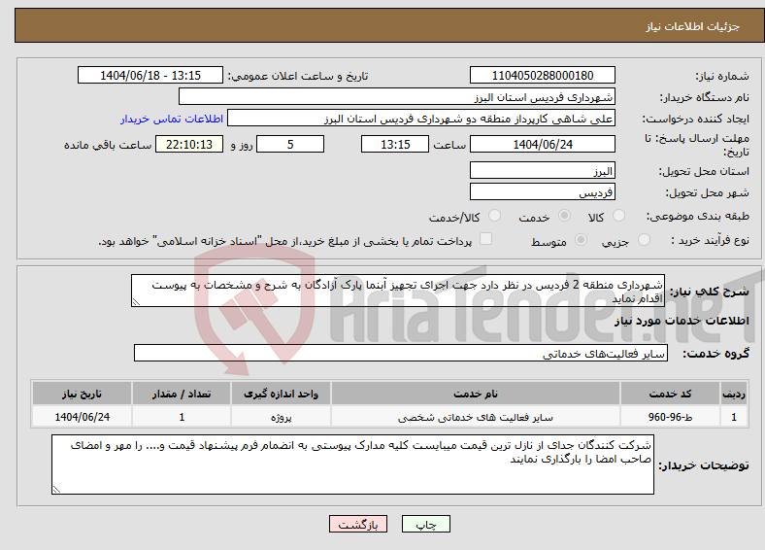765x550 pixels.
Task: Click the جزئیات اطلاعات نیاز page title
Action: 693,26
